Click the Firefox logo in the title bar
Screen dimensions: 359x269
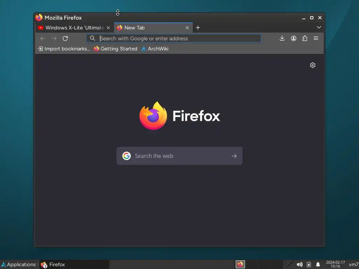[x=39, y=18]
